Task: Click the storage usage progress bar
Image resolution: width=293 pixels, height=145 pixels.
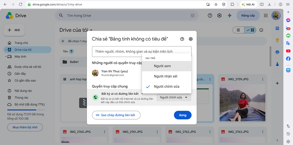Action: (26, 110)
